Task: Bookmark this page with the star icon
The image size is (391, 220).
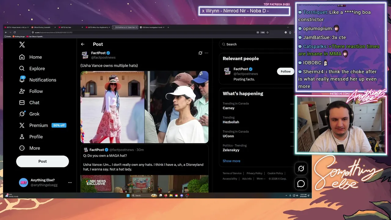Action: [x=268, y=32]
